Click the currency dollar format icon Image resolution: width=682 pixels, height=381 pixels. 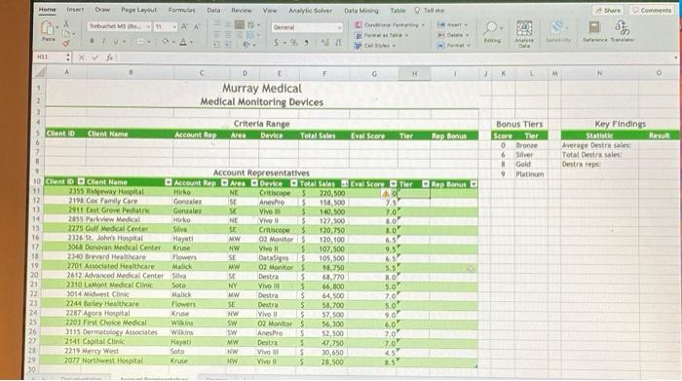coord(276,43)
